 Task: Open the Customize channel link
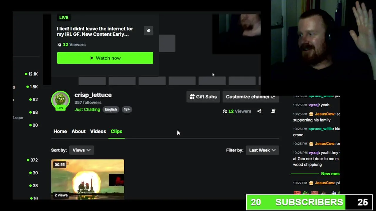(x=250, y=97)
